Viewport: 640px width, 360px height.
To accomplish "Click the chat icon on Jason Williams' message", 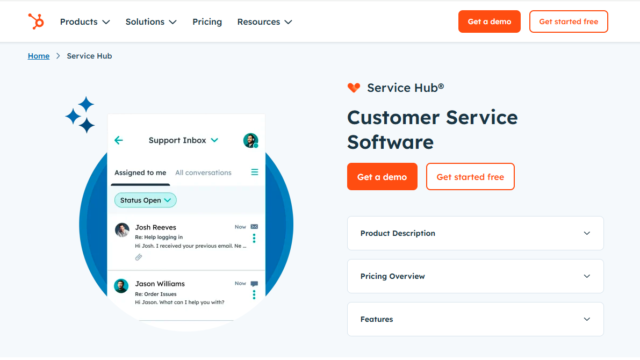I will 254,284.
